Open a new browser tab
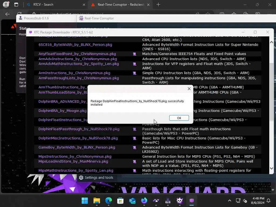The image size is (276, 207). point(158,5)
